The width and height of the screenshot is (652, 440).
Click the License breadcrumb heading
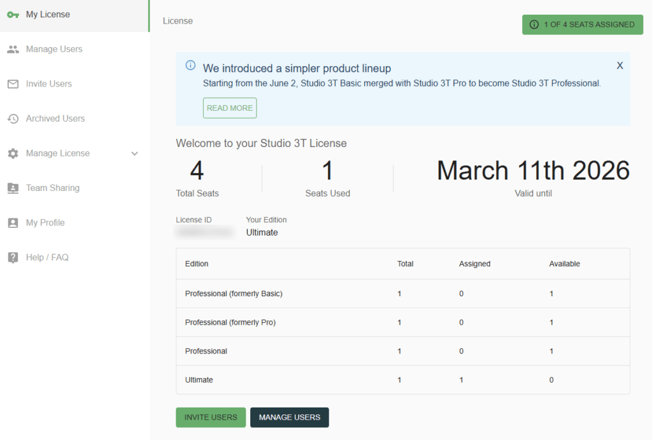click(x=178, y=21)
